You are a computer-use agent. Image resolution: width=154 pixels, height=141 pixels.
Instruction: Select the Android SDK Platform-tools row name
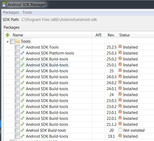(50, 53)
